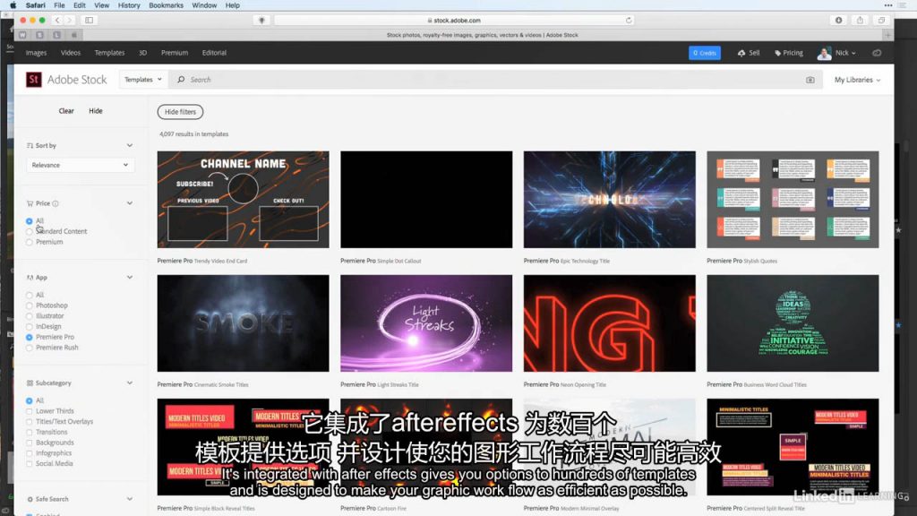Viewport: 917px width, 516px height.
Task: Open the Business Word Cloud Titles thumbnail
Action: click(793, 323)
